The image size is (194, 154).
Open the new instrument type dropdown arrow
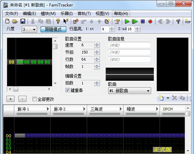[168, 98]
